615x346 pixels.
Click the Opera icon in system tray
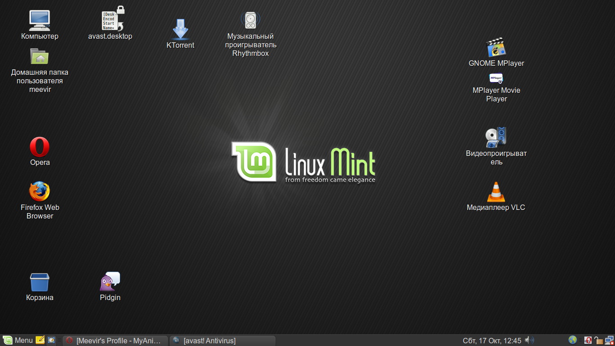pyautogui.click(x=588, y=341)
